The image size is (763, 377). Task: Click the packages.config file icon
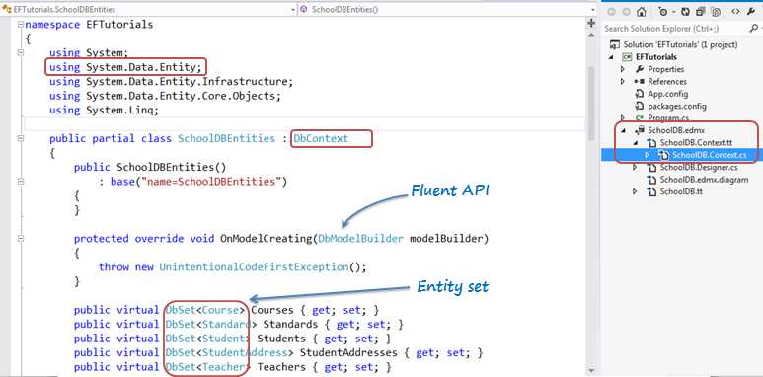[x=640, y=106]
